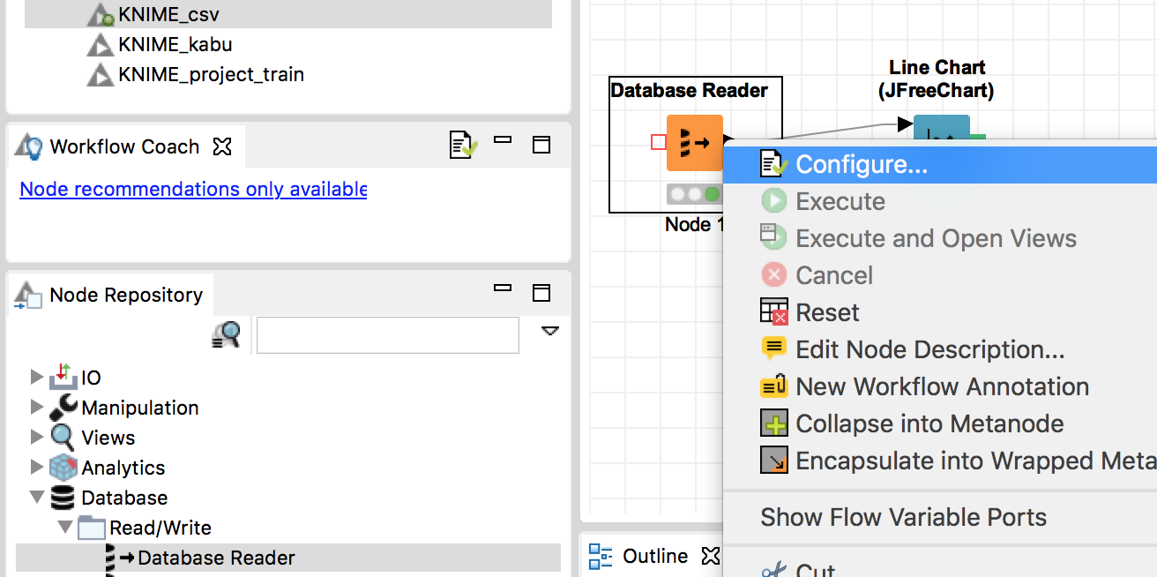1157x577 pixels.
Task: Open Node Repository view menu triangle
Action: tap(550, 331)
